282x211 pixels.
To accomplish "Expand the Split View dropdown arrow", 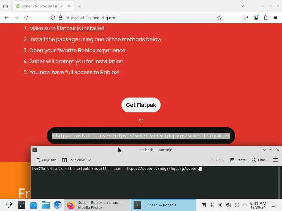I will 89,160.
